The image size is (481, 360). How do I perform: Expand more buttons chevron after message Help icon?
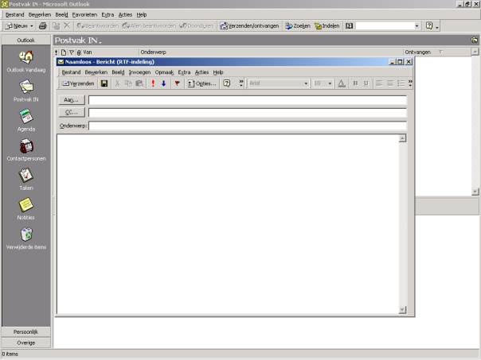241,83
